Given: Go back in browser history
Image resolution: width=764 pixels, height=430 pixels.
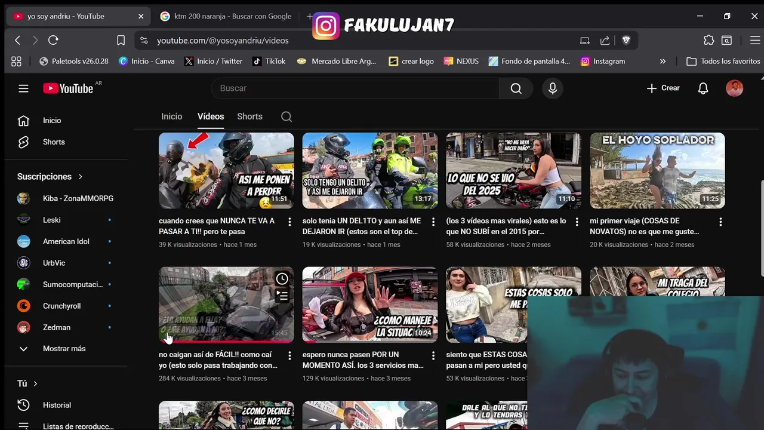Looking at the screenshot, I should 18,40.
